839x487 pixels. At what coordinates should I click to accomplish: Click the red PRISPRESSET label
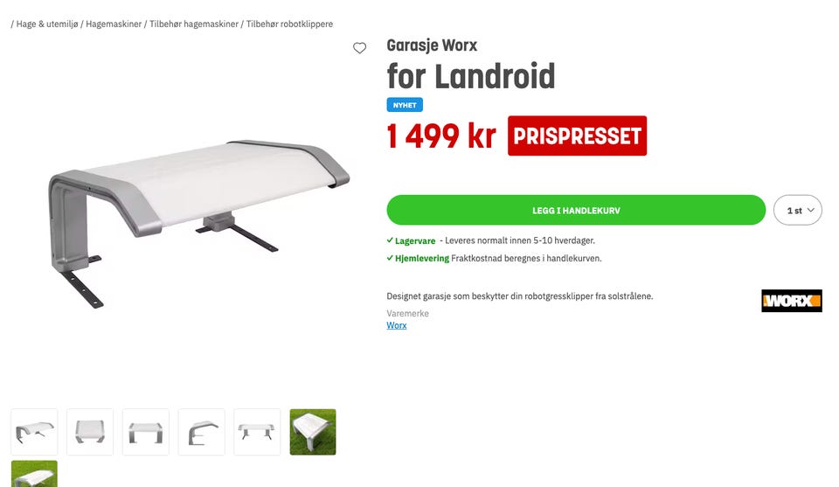(x=577, y=136)
